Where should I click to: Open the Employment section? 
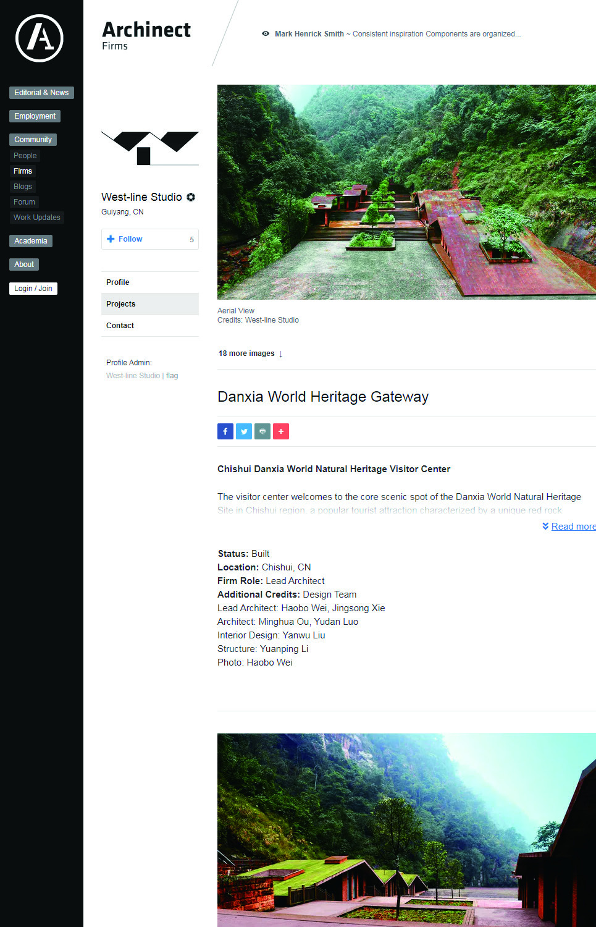(x=35, y=116)
